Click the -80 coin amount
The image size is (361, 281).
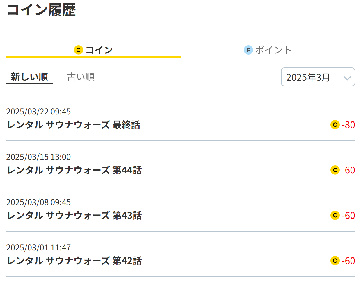pyautogui.click(x=348, y=125)
